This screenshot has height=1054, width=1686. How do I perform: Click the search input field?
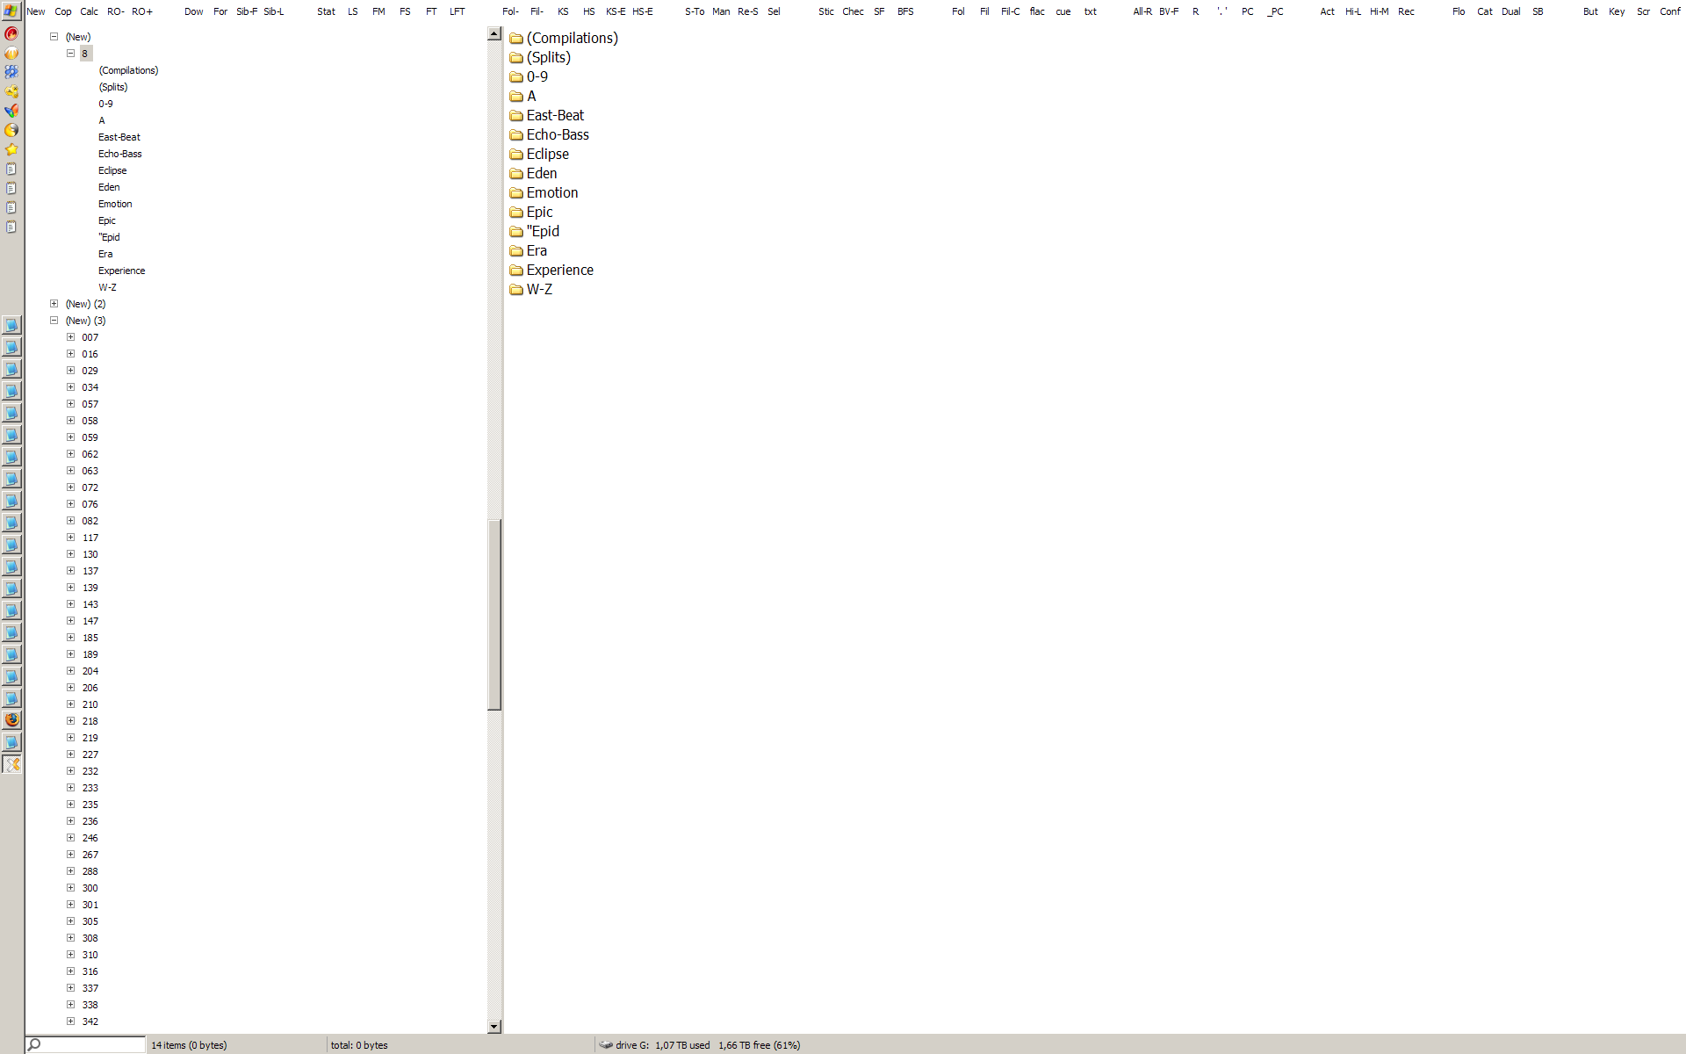pos(92,1044)
